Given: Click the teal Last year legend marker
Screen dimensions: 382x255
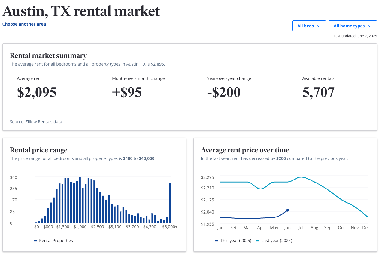Looking at the screenshot, I should (x=257, y=241).
